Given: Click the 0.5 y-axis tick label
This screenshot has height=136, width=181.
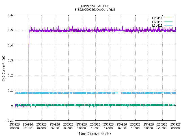Looking at the screenshot, I should (10, 30).
